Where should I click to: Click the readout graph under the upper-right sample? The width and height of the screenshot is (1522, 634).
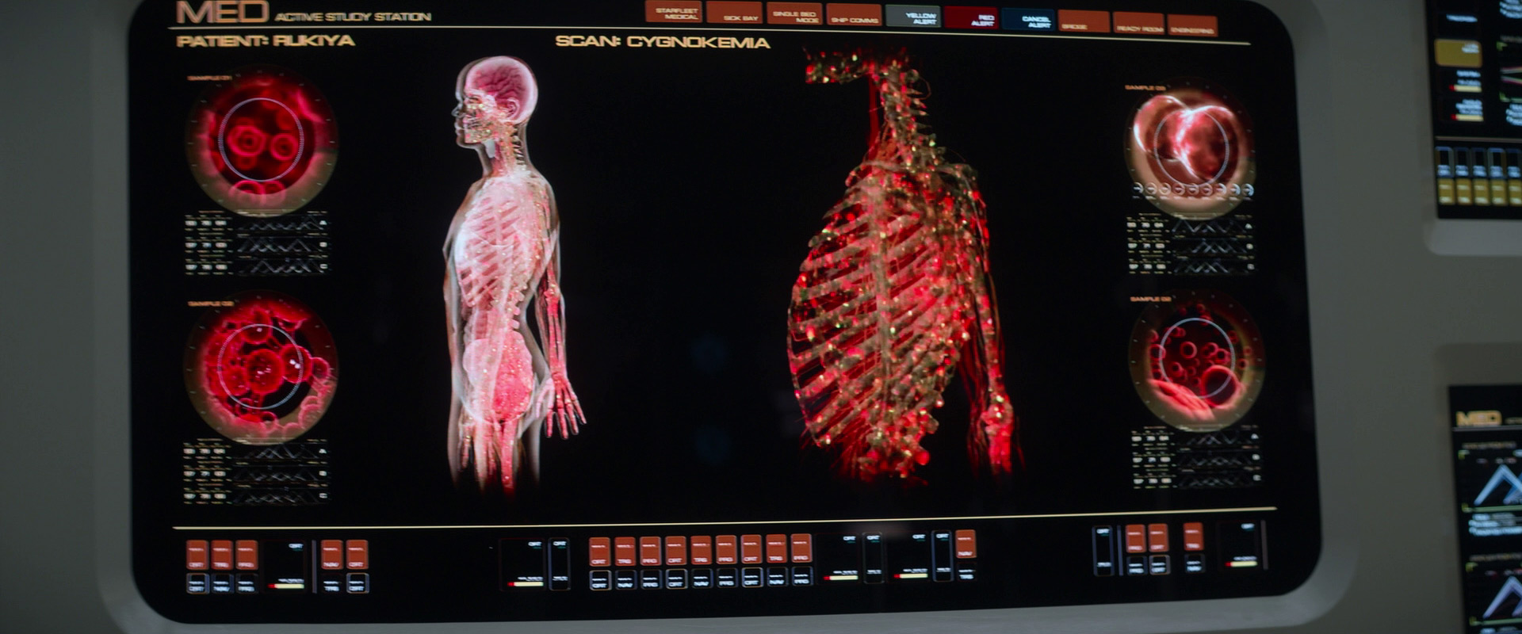click(1191, 246)
